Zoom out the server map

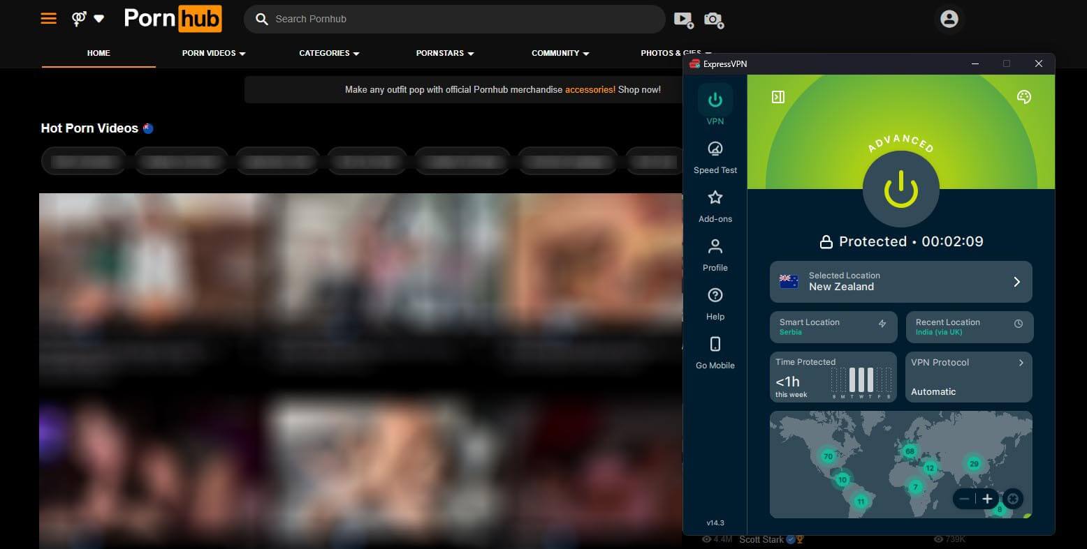pos(964,499)
